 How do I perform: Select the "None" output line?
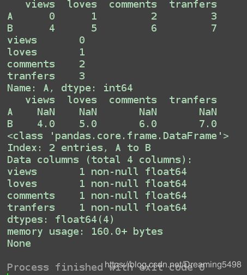point(19,243)
